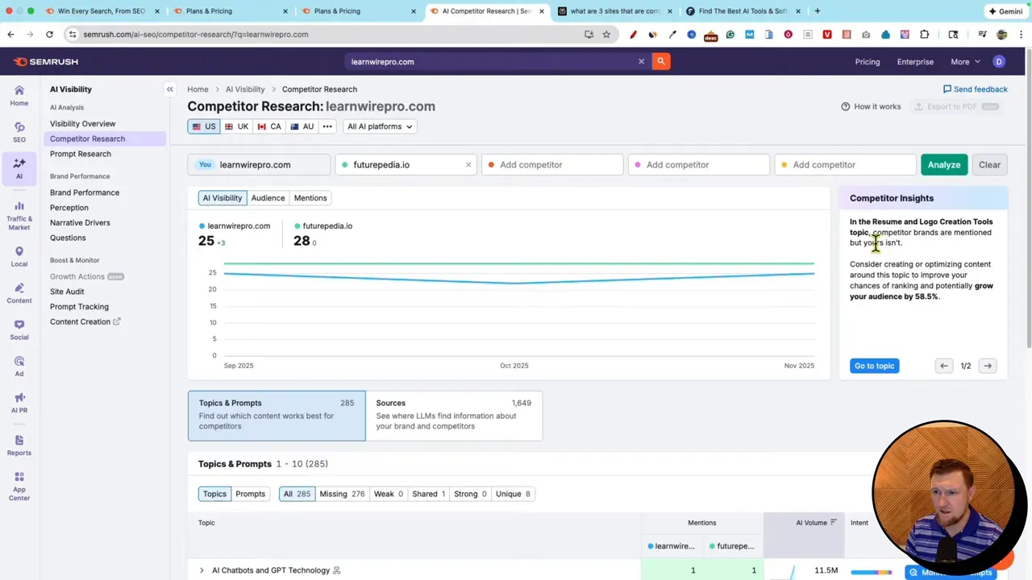Open the Social toolkit icon
1032x580 pixels.
(19, 330)
